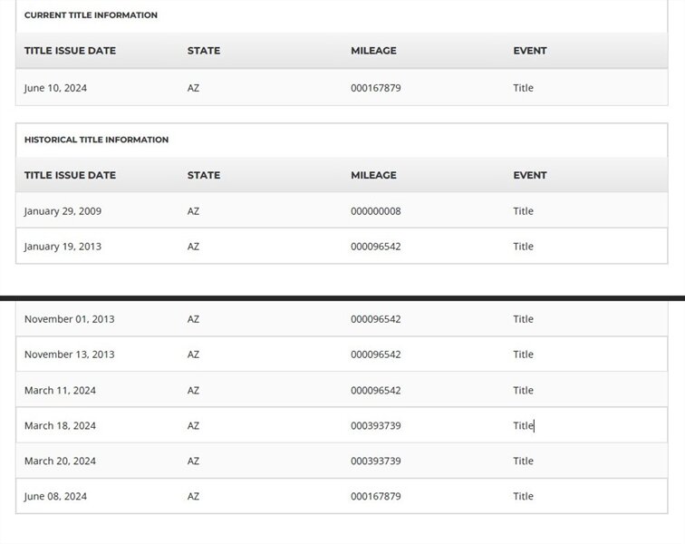The image size is (685, 544).
Task: Select the January 29, 2009 date cell
Action: point(63,211)
